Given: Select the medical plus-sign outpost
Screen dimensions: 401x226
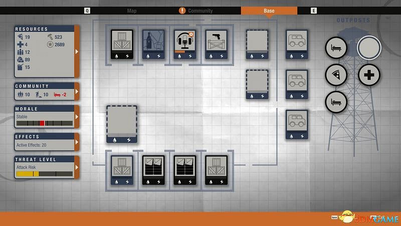Looking at the screenshot, I should point(369,76).
